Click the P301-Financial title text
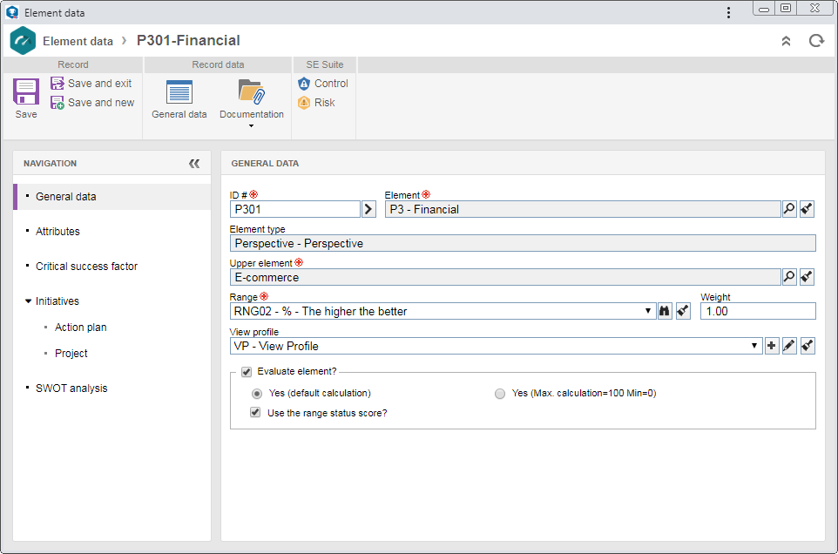The width and height of the screenshot is (838, 554). (x=188, y=41)
